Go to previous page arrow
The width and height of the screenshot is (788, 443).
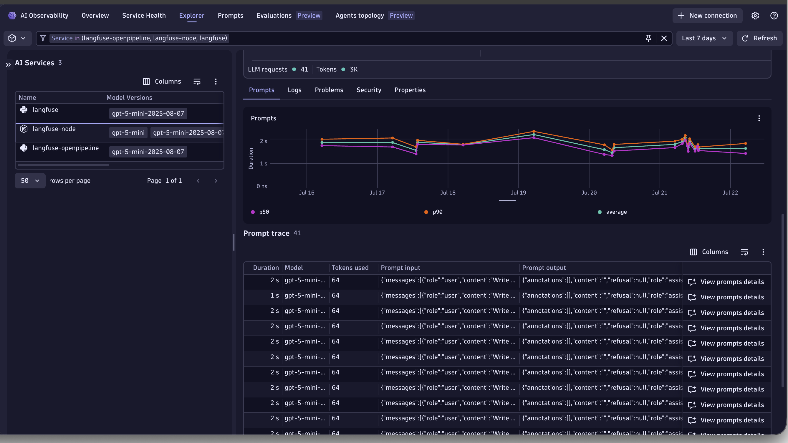click(x=198, y=181)
